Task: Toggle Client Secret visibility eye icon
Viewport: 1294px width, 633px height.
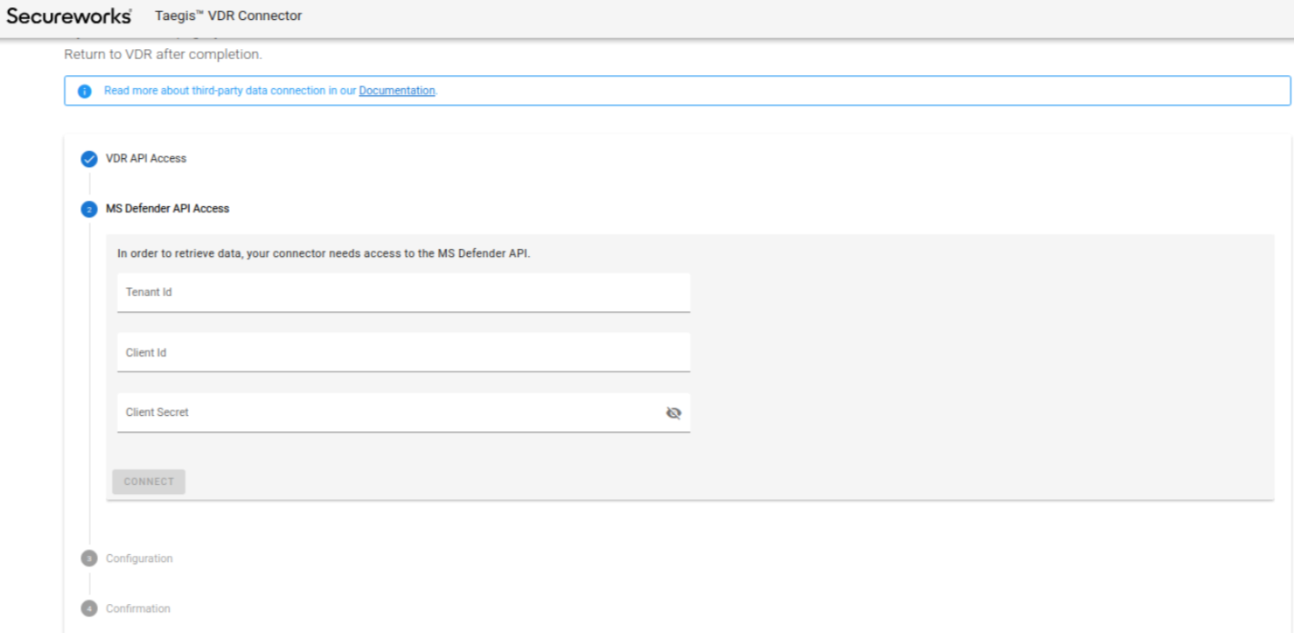Action: (x=673, y=412)
